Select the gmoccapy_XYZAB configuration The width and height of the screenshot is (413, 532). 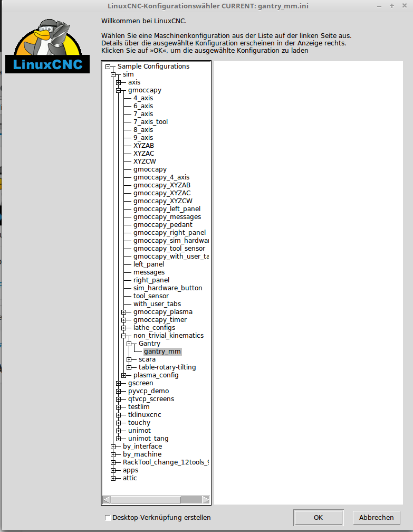click(x=162, y=185)
